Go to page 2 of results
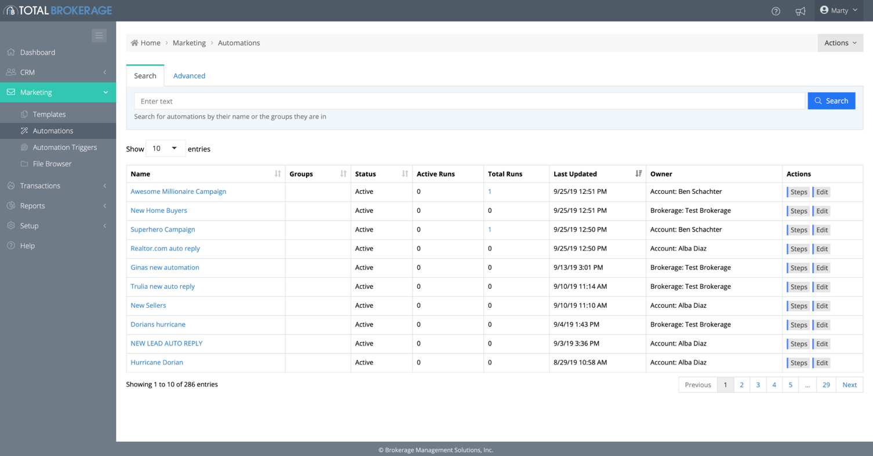This screenshot has height=456, width=873. (741, 385)
